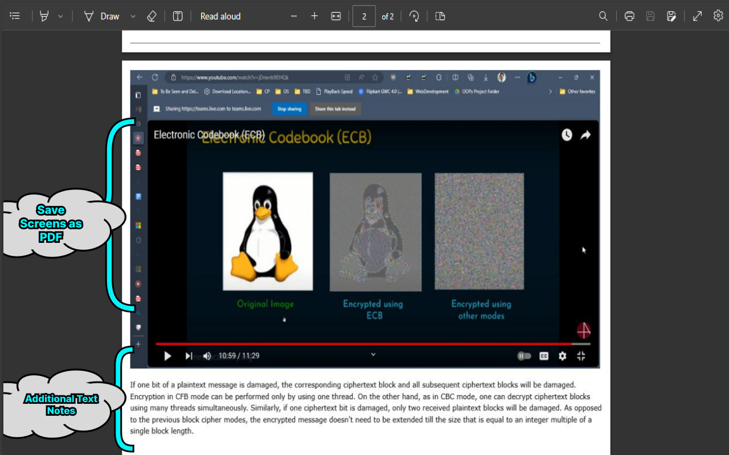Click the 'Encrypted using other modes' noise image
Image resolution: width=729 pixels, height=455 pixels.
[x=479, y=231]
